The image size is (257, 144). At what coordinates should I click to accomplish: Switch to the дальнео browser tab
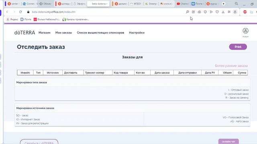point(121,4)
